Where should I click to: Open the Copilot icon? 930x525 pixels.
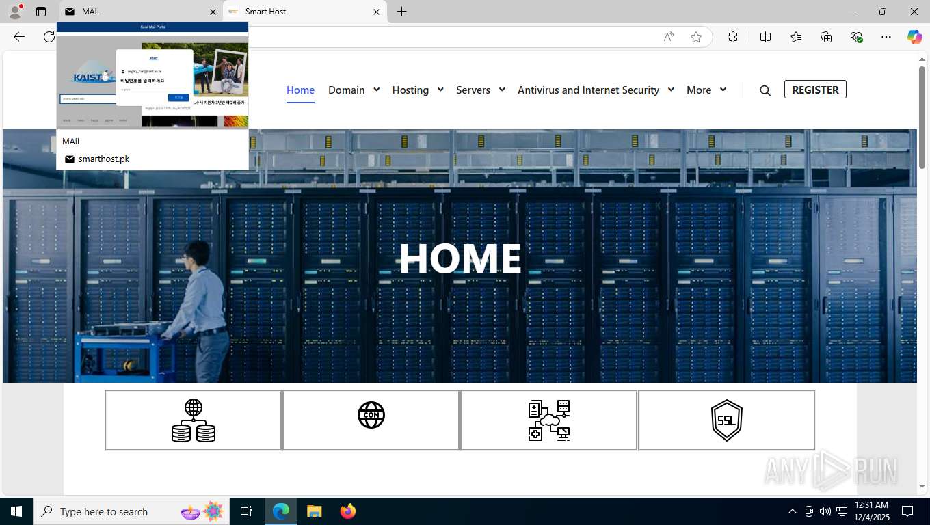tap(914, 37)
